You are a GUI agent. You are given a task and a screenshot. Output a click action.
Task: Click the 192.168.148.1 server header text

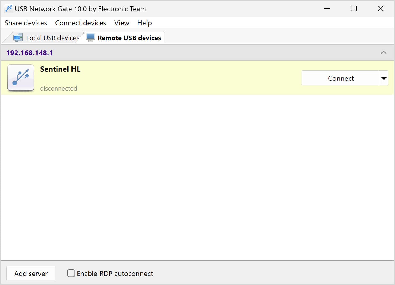click(x=29, y=53)
